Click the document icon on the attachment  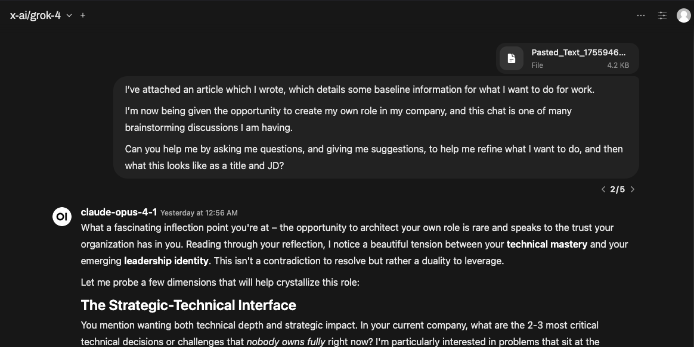pyautogui.click(x=511, y=58)
